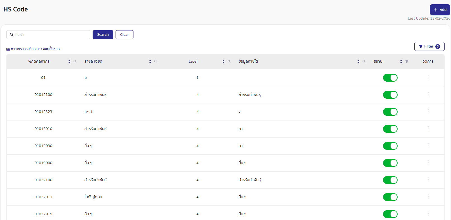Open the Filter panel button
The image size is (451, 220).
click(429, 46)
